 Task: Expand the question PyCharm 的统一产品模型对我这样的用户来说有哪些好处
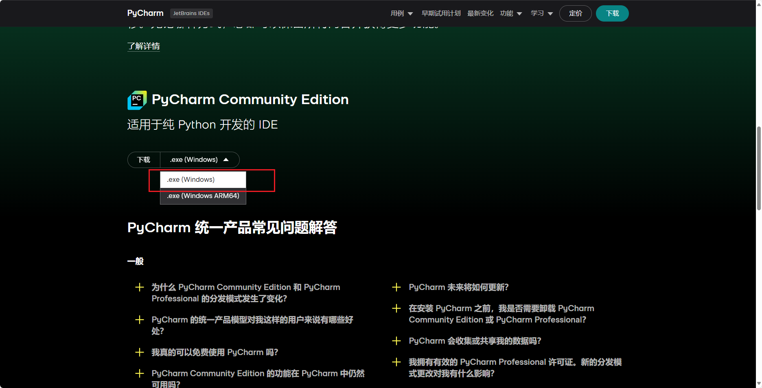point(252,325)
